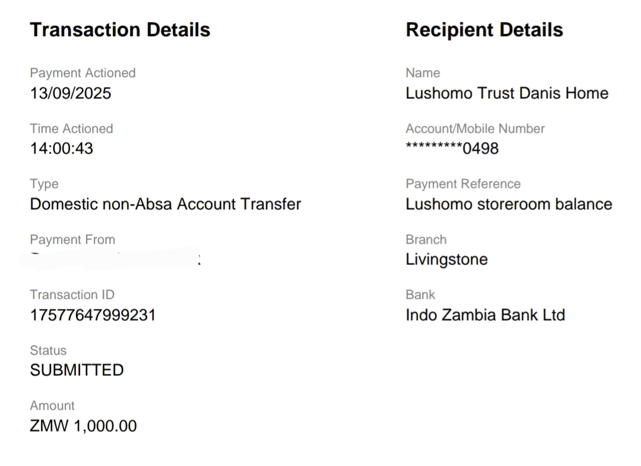Click the amount ZMW 1,000.00

click(83, 426)
